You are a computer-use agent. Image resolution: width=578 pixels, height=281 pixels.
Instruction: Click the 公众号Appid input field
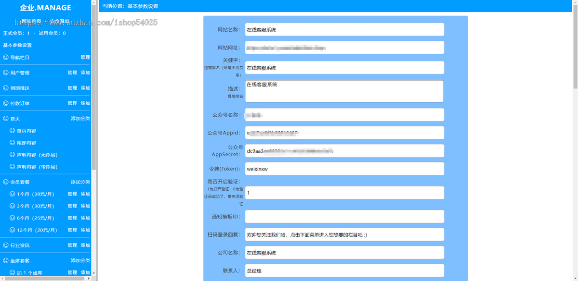click(344, 133)
